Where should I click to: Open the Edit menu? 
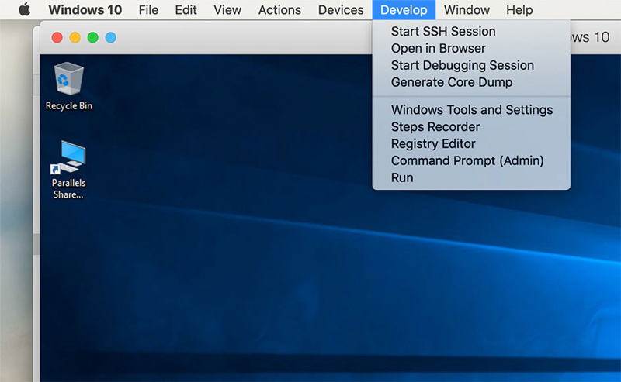point(186,9)
